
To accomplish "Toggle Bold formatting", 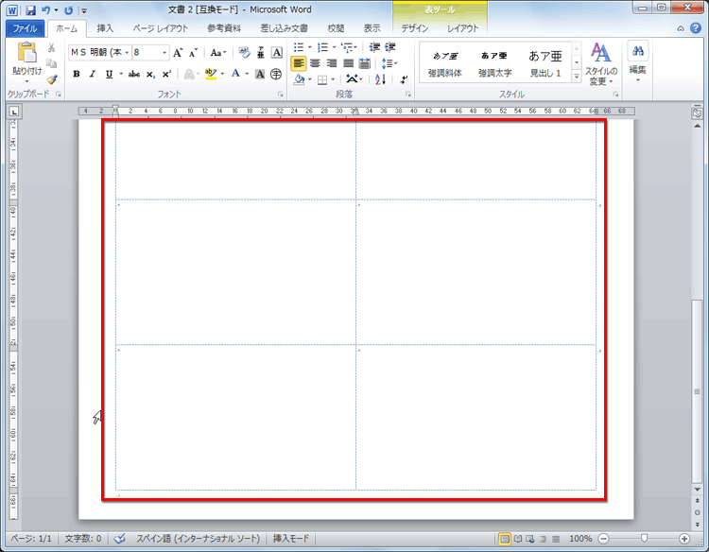I will (77, 74).
